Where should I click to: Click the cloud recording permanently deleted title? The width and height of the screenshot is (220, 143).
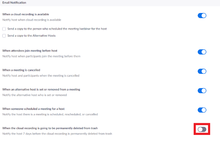(x=52, y=128)
